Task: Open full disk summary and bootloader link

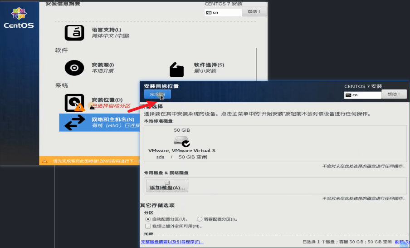Action: (x=172, y=242)
